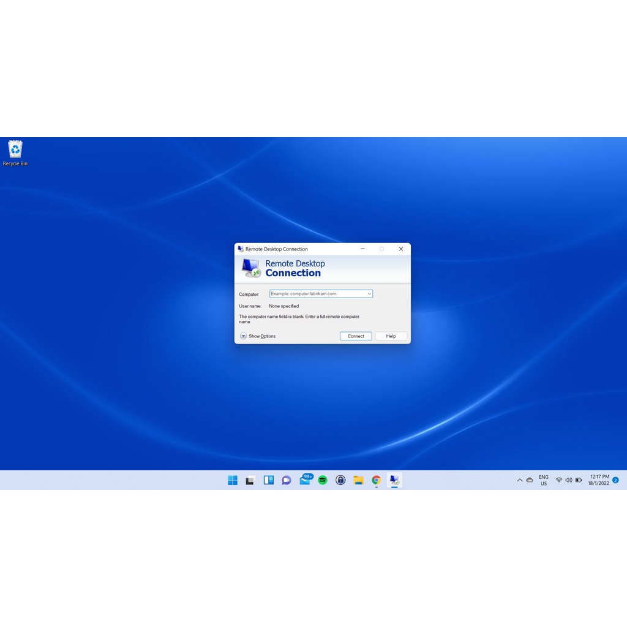Click the Task View taskbar icon
This screenshot has width=627, height=627.
tap(250, 480)
